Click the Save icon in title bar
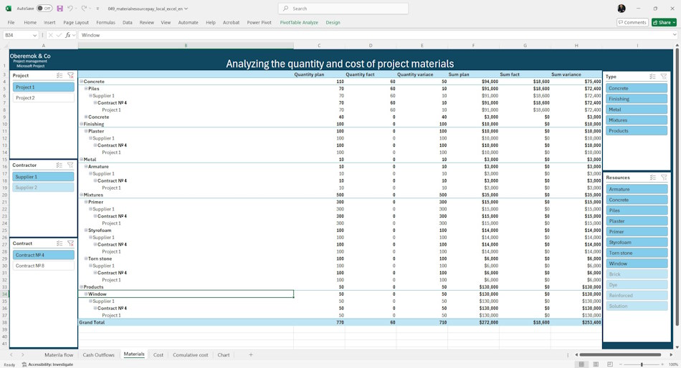 [x=60, y=9]
